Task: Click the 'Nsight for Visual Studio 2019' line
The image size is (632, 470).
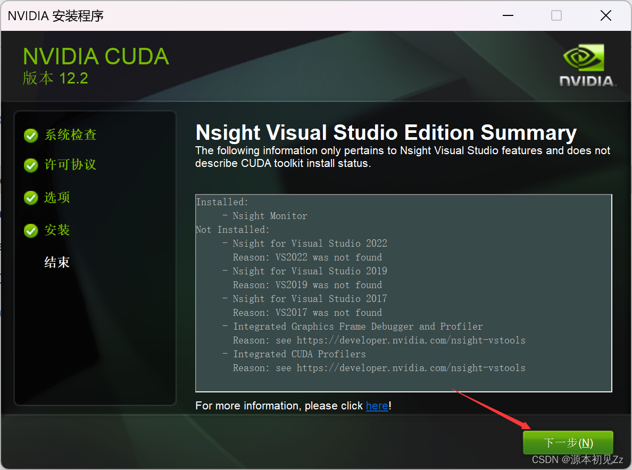Action: [310, 271]
